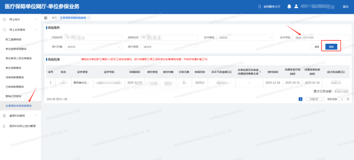Screen dimensions: 354x160
Task: Click the 网上经办 monitor icon
Action: pyautogui.click(x=4, y=19)
